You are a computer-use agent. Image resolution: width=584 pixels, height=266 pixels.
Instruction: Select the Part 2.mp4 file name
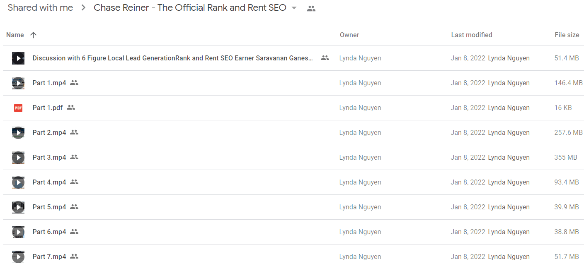49,132
